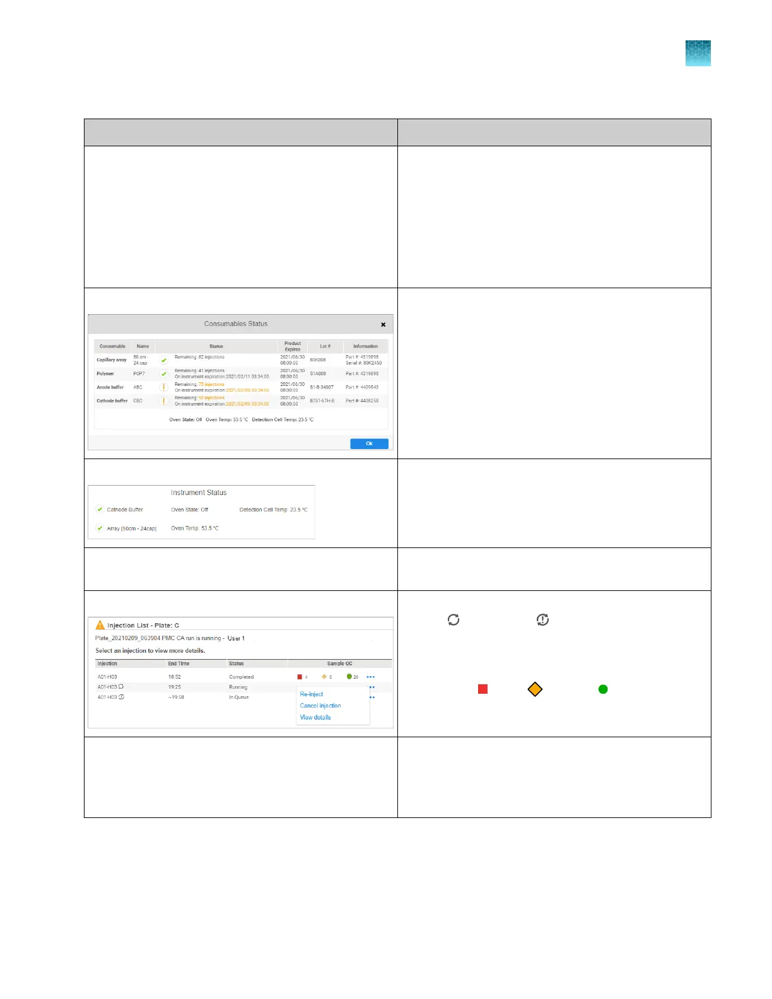Viewport: 772px width, 999px height.
Task: Click the Thermo Fisher logo at page corner
Action: (698, 53)
